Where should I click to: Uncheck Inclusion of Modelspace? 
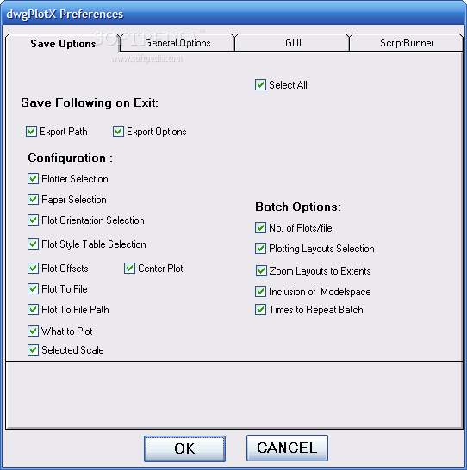pos(260,291)
